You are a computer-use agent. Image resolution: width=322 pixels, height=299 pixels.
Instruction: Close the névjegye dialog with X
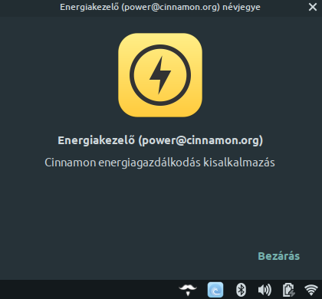point(313,7)
